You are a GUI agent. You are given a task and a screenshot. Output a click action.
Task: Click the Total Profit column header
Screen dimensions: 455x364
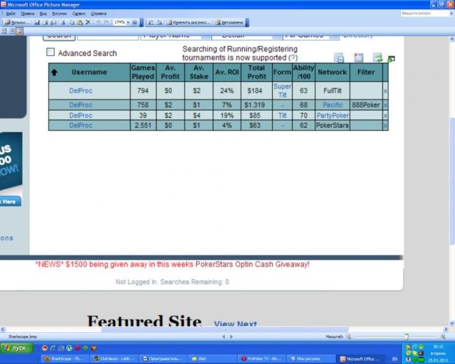(257, 72)
